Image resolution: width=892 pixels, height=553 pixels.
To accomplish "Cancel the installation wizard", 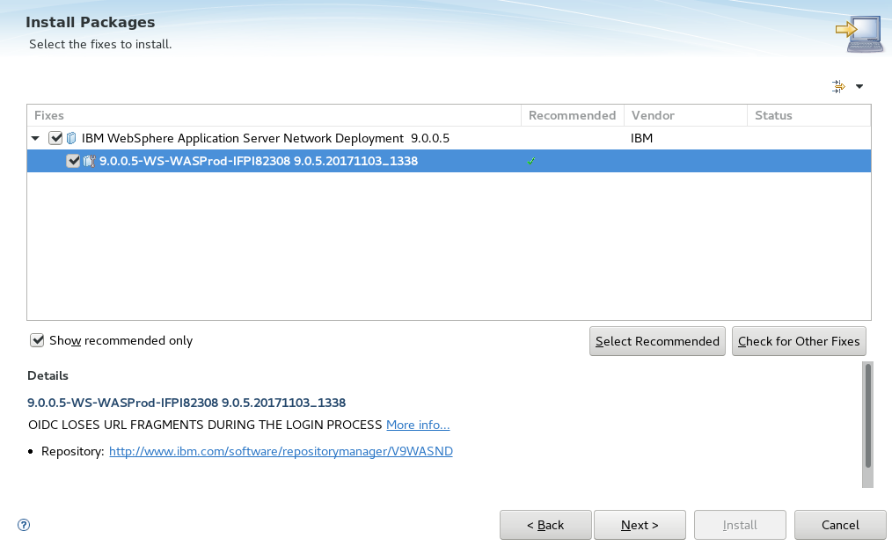I will pos(840,525).
